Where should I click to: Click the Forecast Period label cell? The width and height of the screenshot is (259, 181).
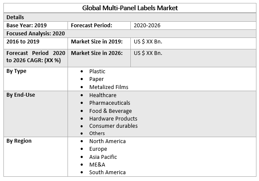(91, 26)
